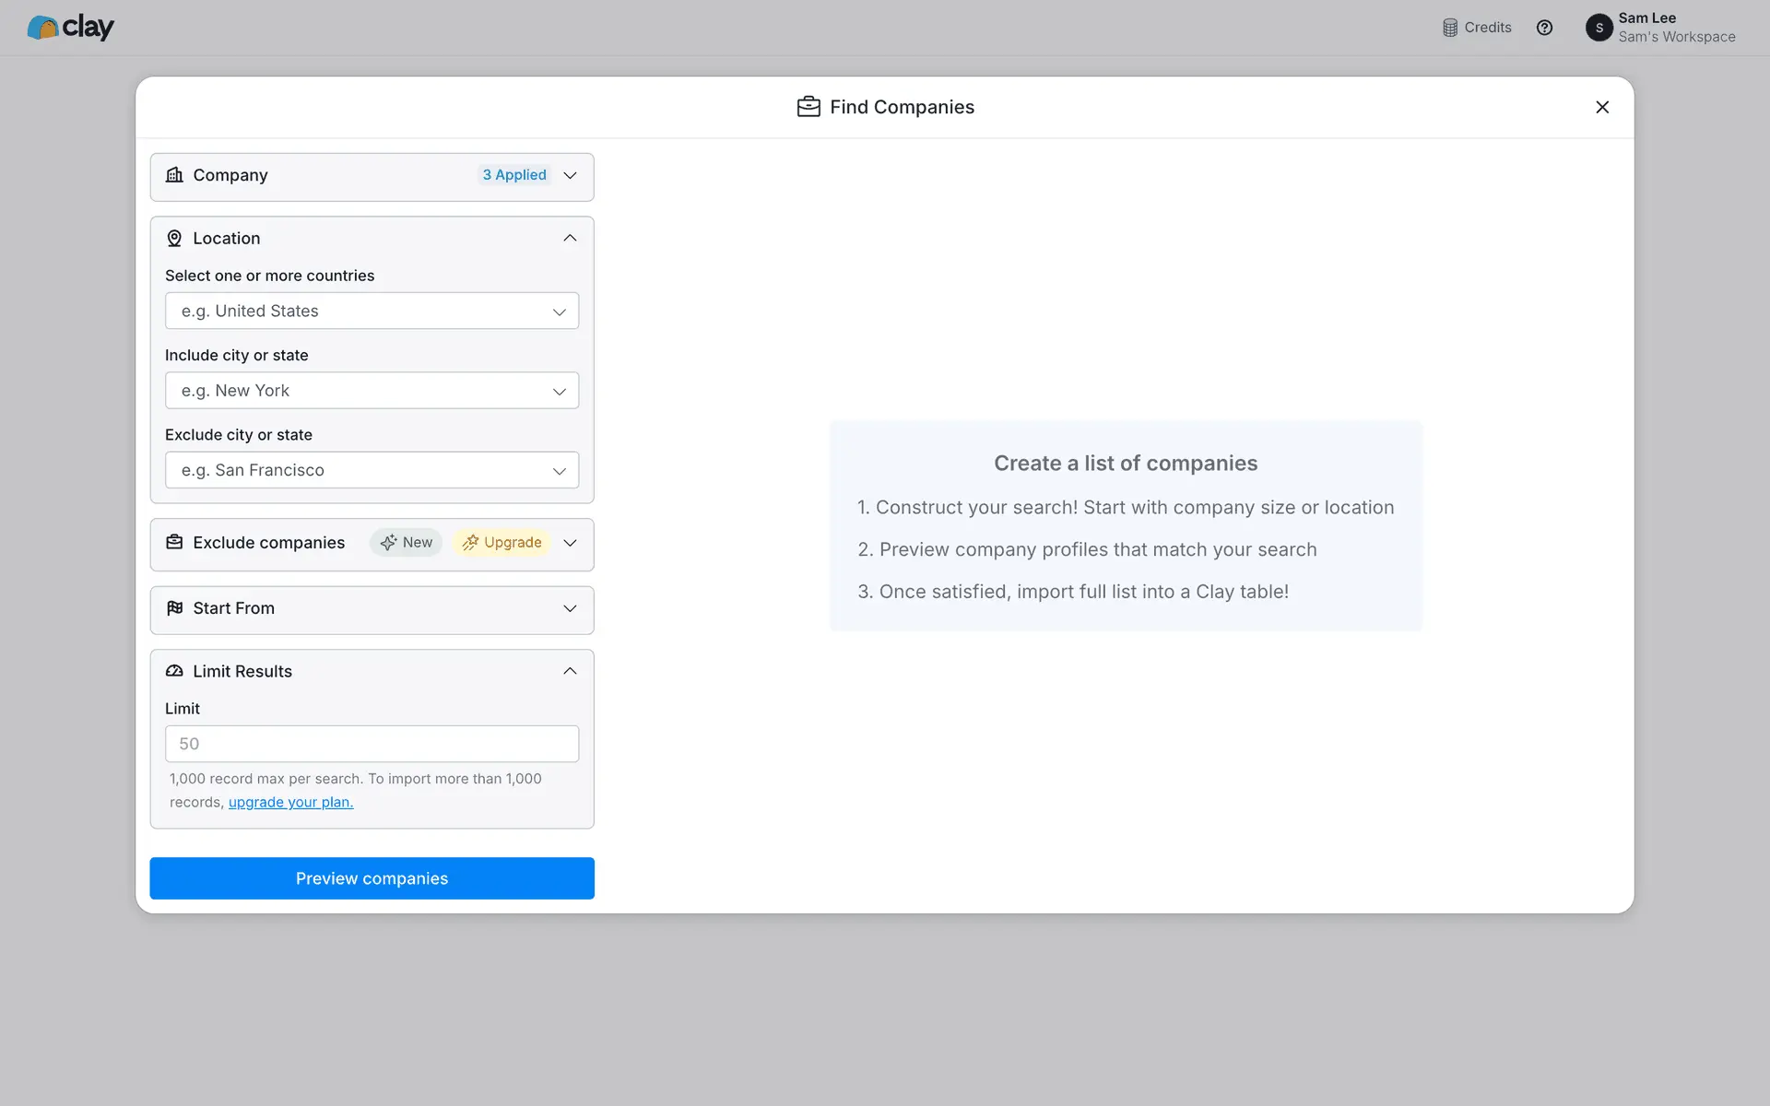Click the Preview companies button
This screenshot has width=1770, height=1106.
tap(372, 878)
